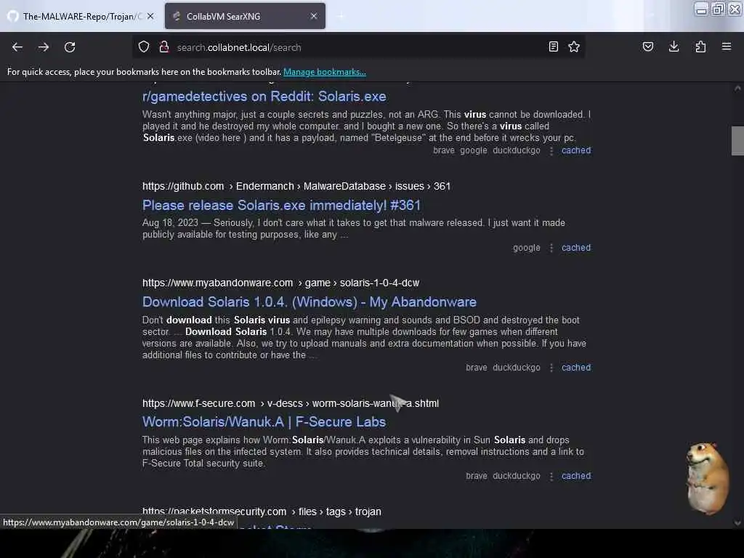Restore down the browser window
The image size is (744, 558).
pyautogui.click(x=718, y=9)
